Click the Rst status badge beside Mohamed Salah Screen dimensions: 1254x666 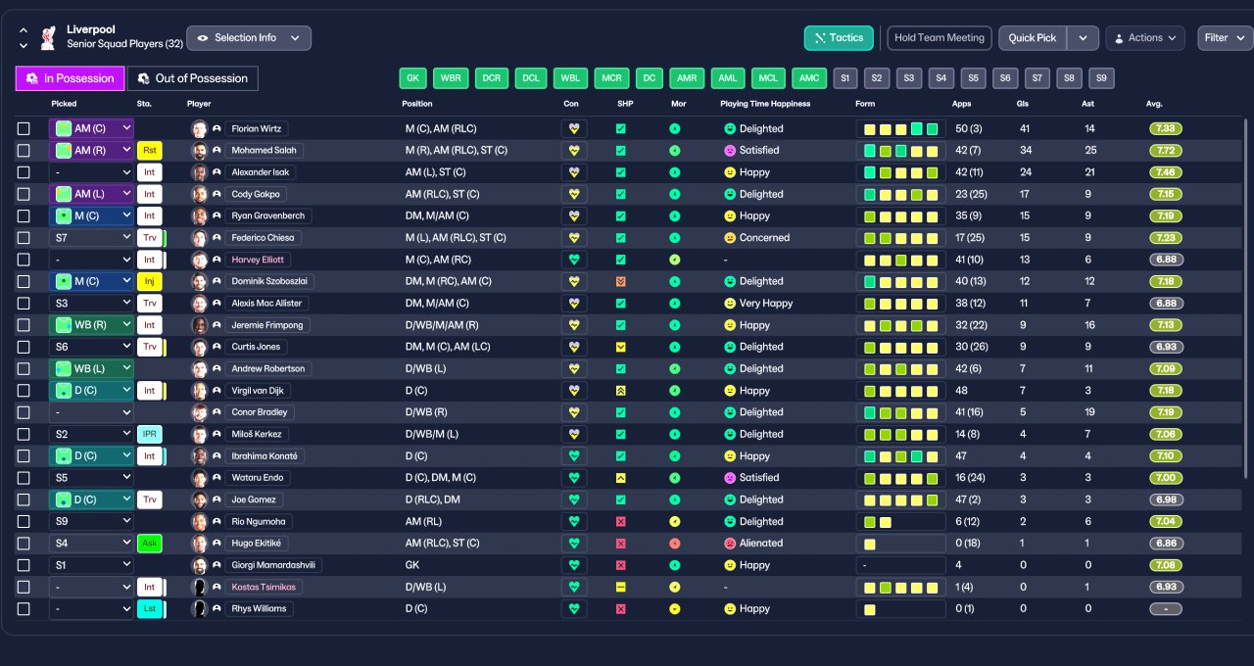(149, 150)
